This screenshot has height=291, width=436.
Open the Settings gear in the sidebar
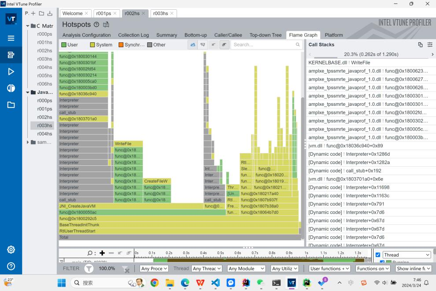pyautogui.click(x=11, y=250)
